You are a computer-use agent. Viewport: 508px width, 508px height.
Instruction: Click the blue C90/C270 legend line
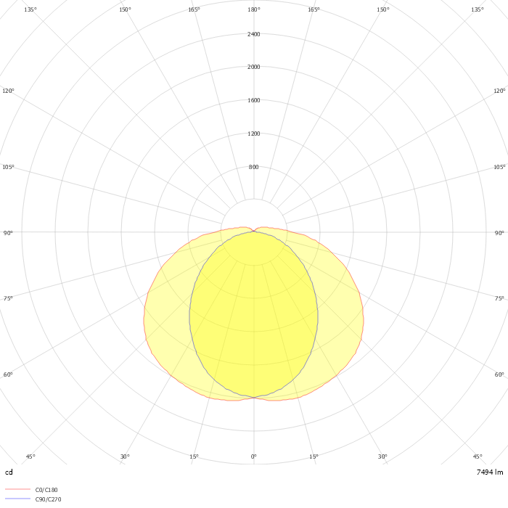(x=18, y=499)
